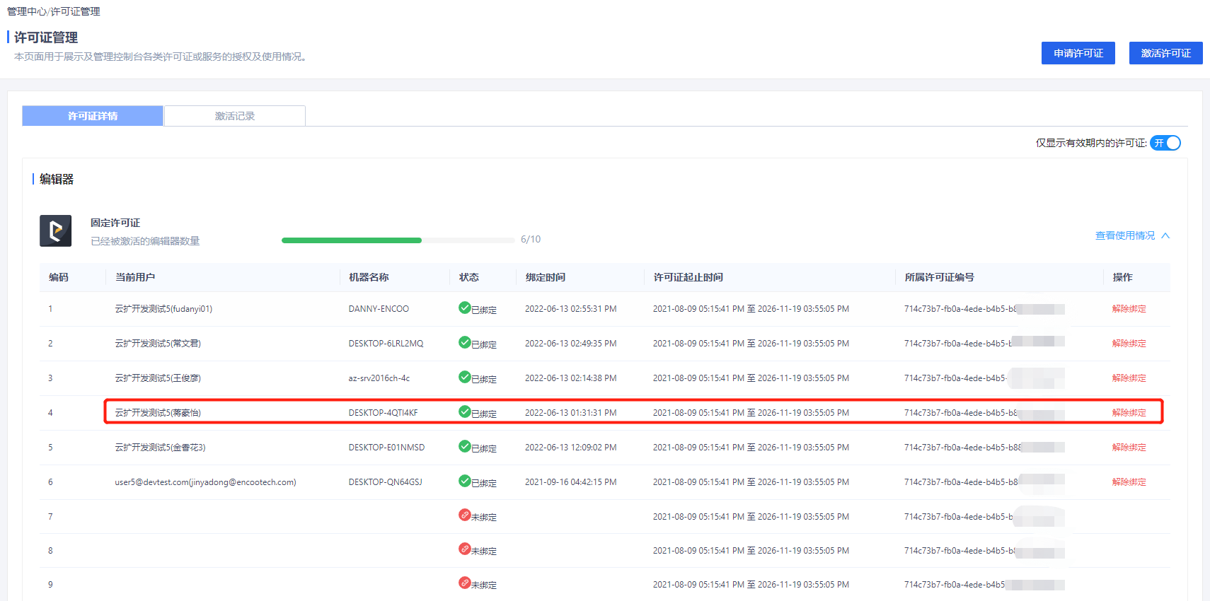
Task: Switch to the 许可证详情 tab
Action: pos(93,116)
